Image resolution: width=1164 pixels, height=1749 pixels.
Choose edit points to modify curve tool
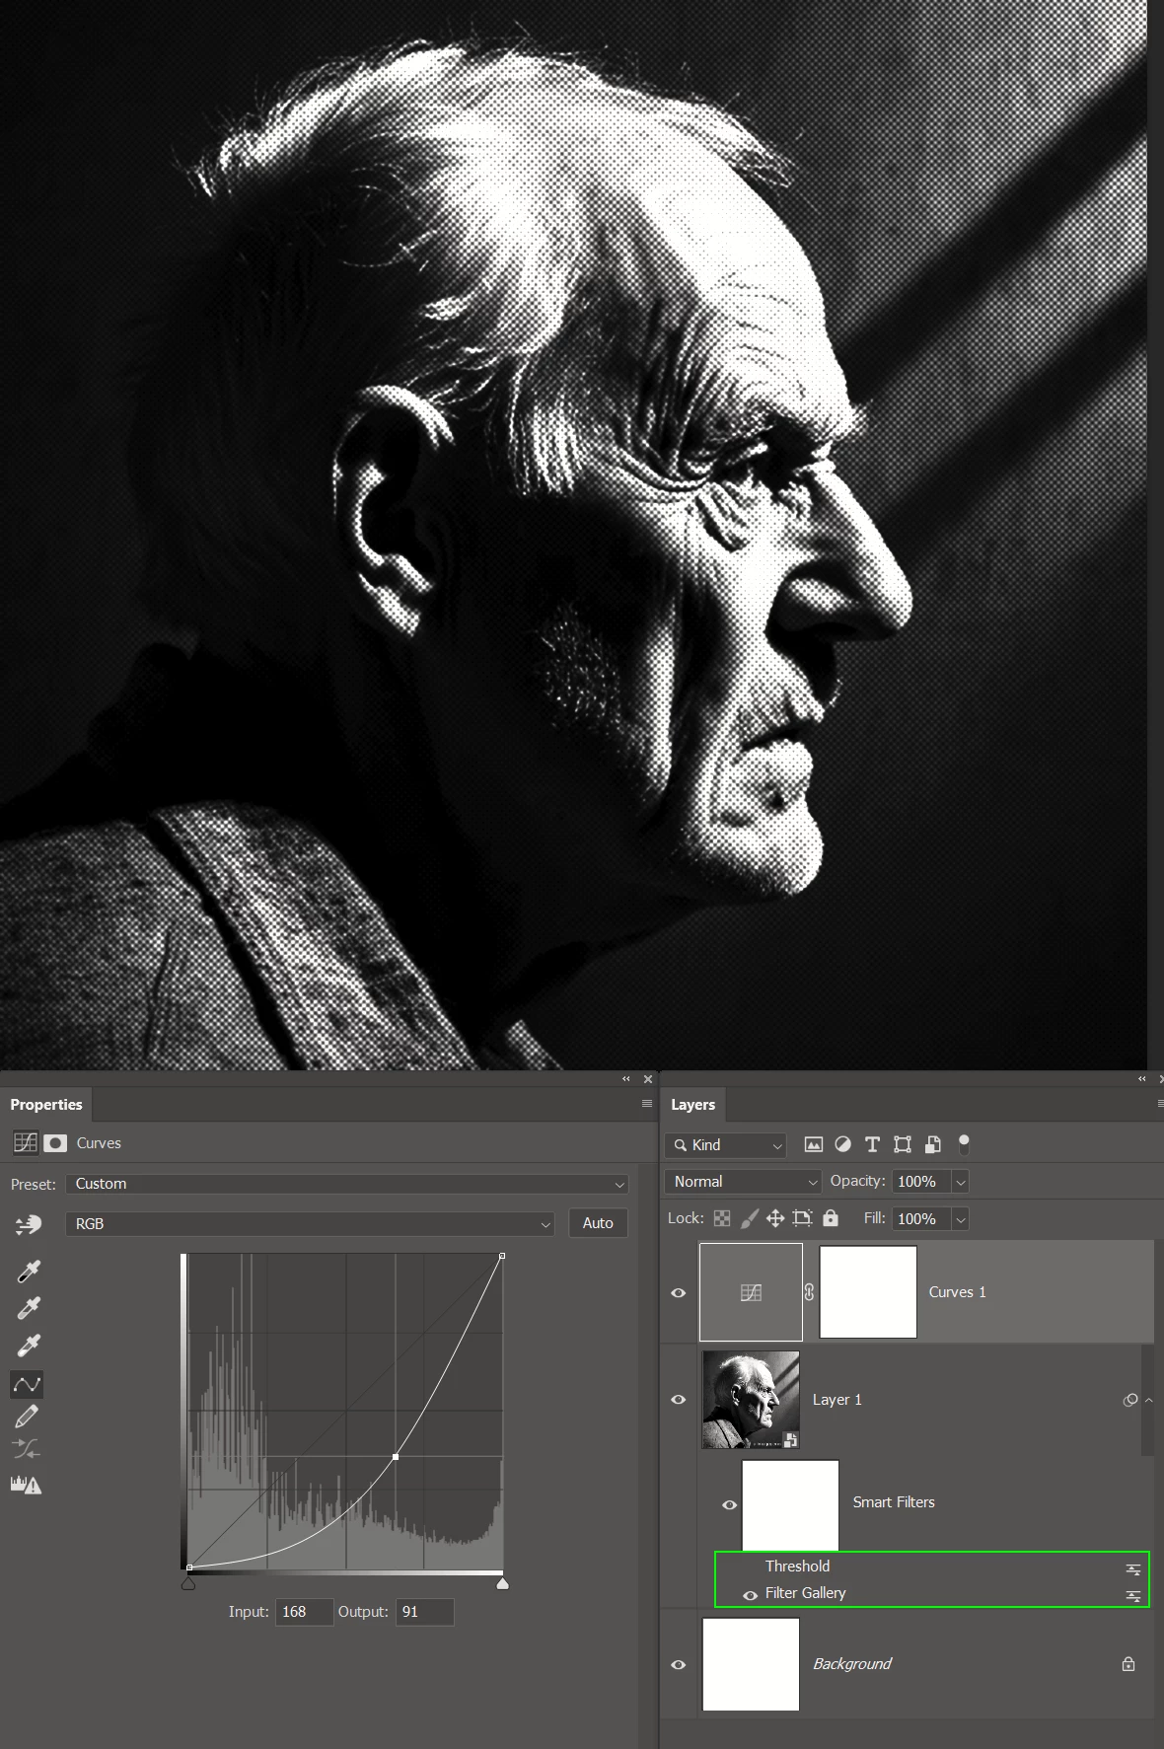pos(27,1384)
